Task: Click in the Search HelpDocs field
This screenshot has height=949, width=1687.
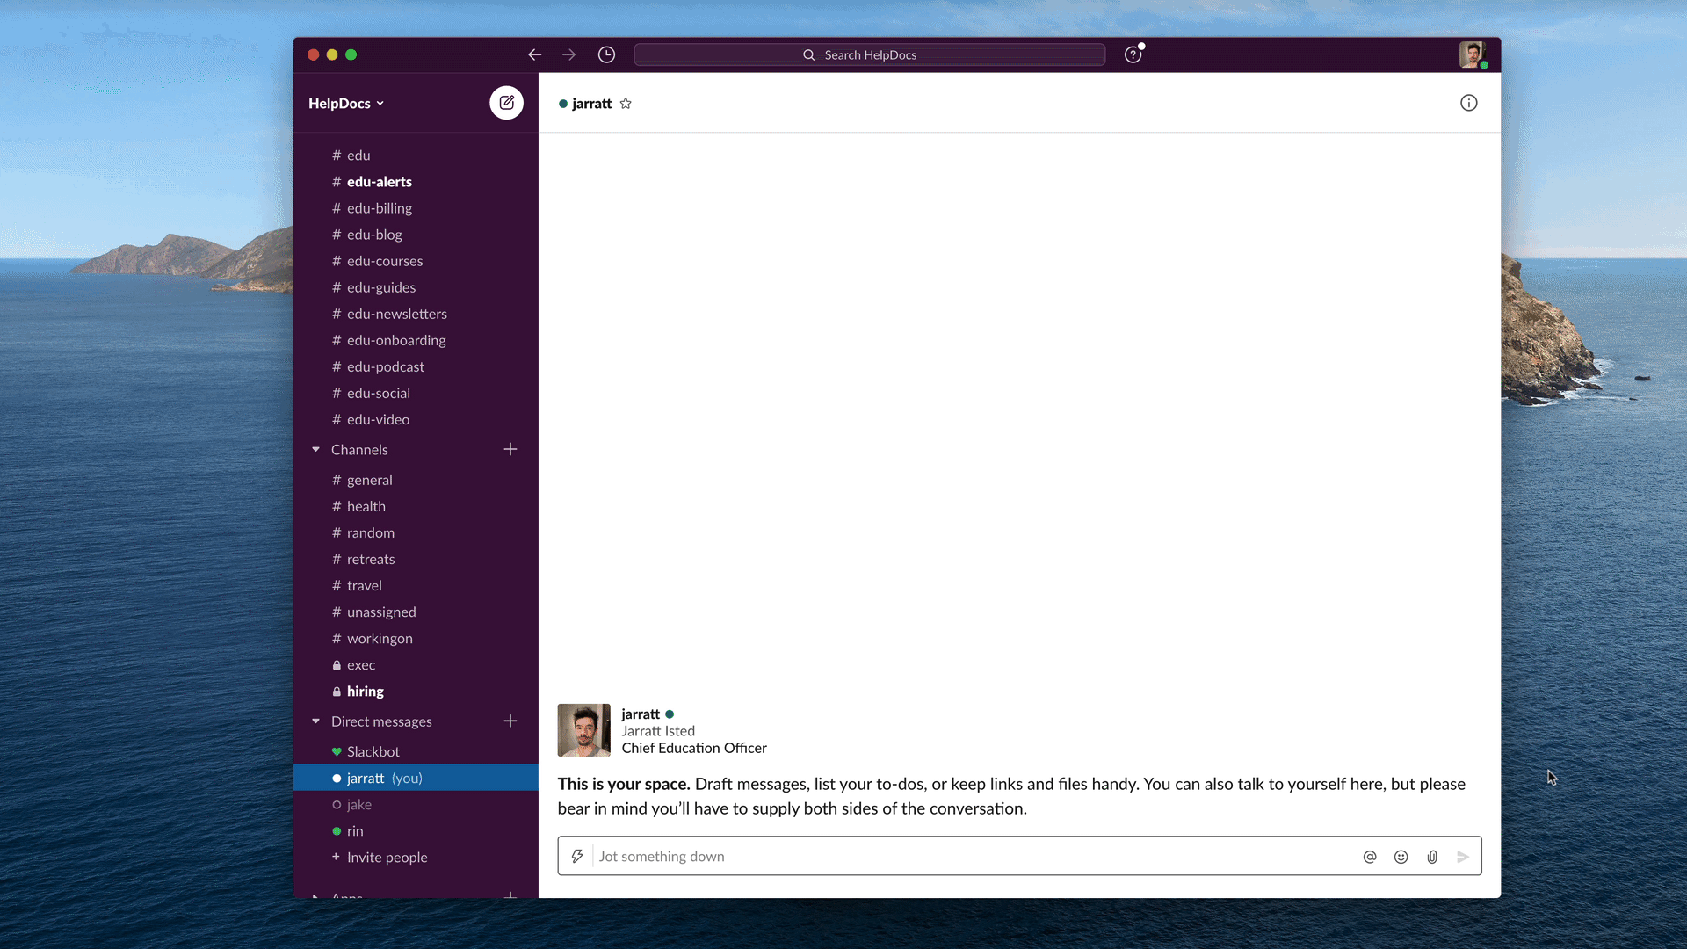Action: click(870, 54)
